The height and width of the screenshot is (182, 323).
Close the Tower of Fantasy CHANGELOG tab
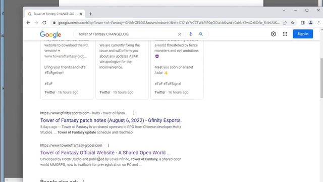coord(81,14)
